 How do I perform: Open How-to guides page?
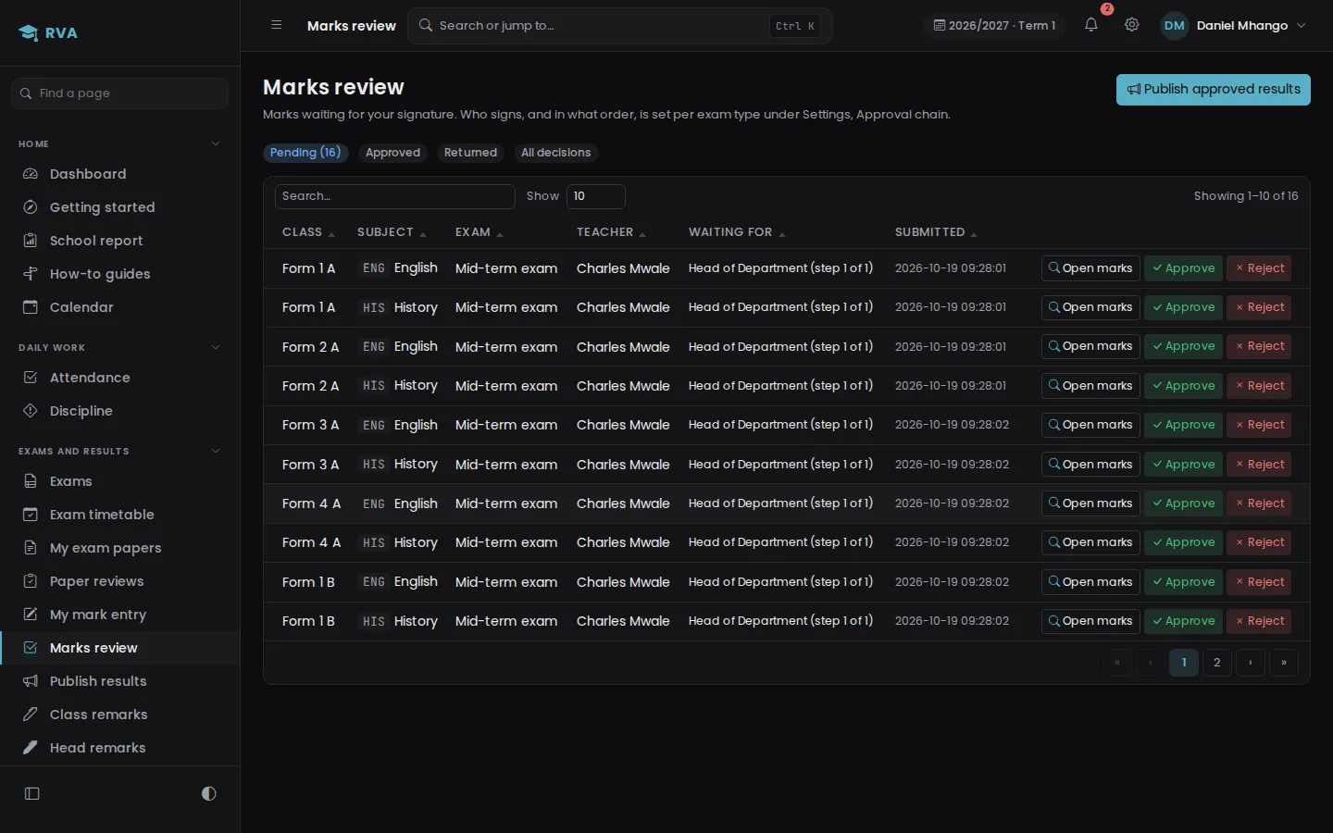[120, 274]
